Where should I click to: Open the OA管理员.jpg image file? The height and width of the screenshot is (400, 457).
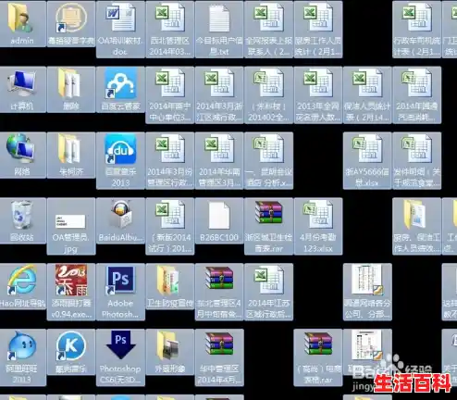pyautogui.click(x=71, y=226)
